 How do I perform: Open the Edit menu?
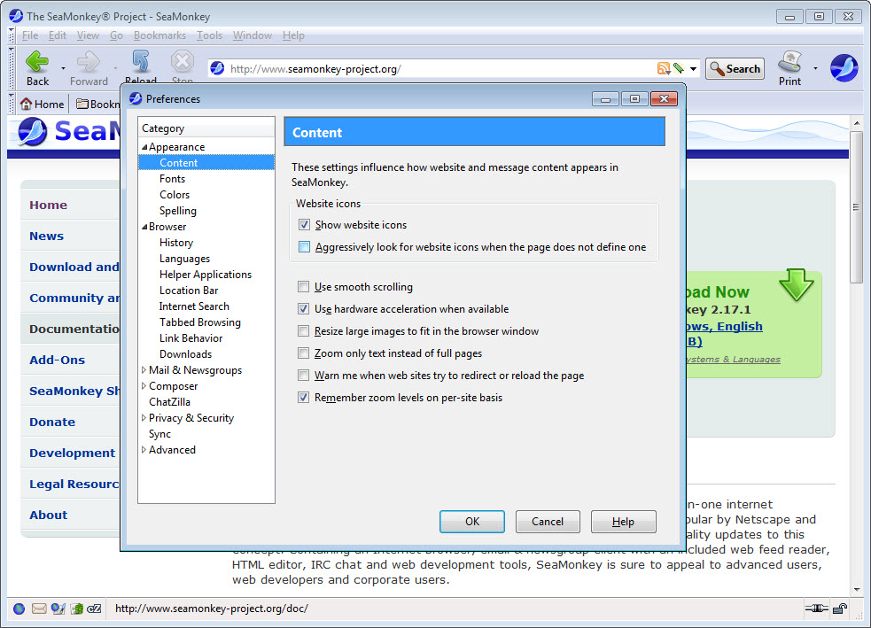58,35
